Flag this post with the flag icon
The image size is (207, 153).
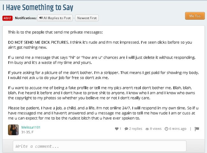click(197, 129)
